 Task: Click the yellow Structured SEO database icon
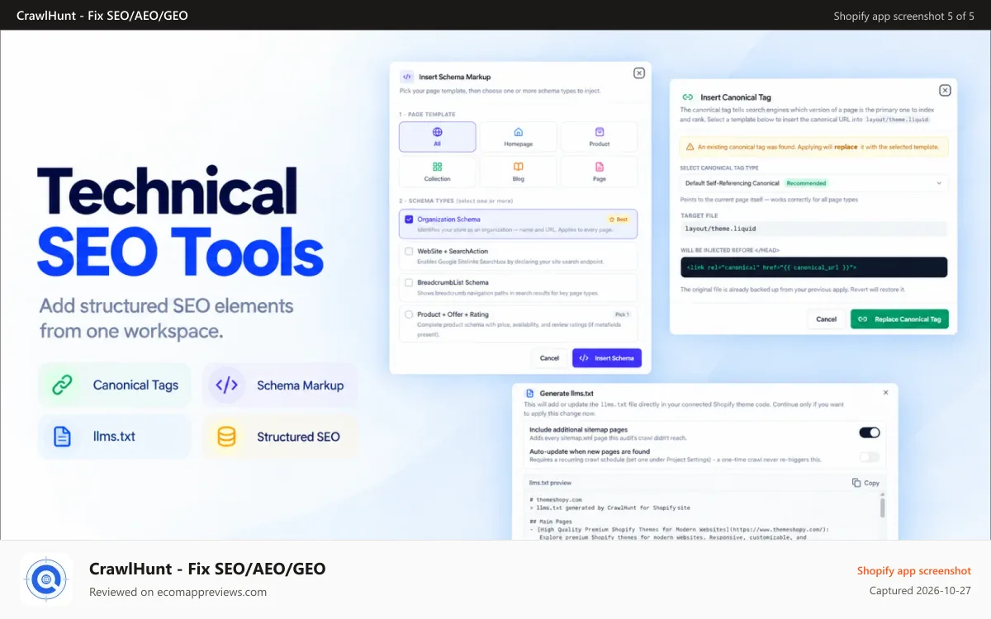coord(226,437)
